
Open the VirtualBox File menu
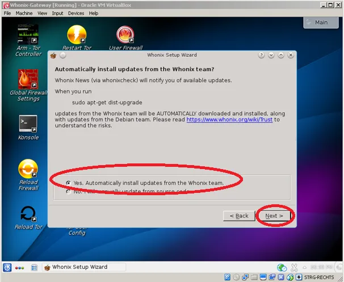[7, 13]
